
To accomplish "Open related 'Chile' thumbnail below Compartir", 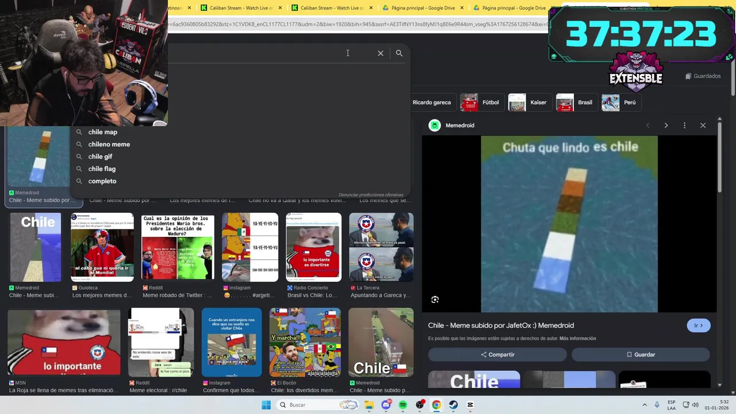I will 474,379.
